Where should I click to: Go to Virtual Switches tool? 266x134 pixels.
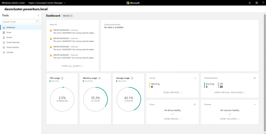[12, 47]
